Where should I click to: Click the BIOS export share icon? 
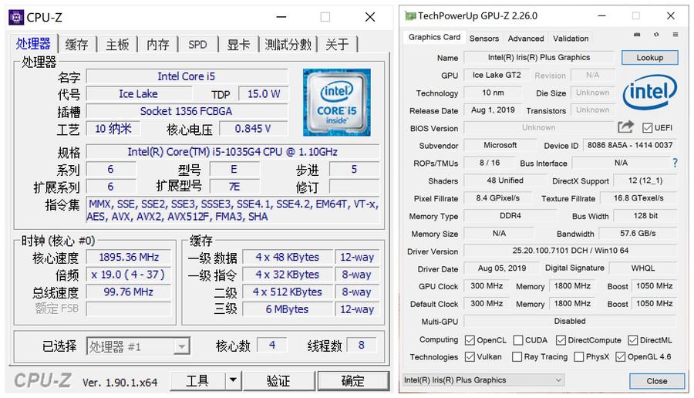click(x=625, y=127)
